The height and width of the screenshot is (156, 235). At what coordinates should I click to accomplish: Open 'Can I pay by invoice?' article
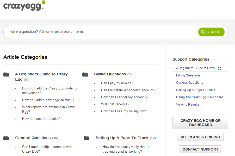(117, 83)
